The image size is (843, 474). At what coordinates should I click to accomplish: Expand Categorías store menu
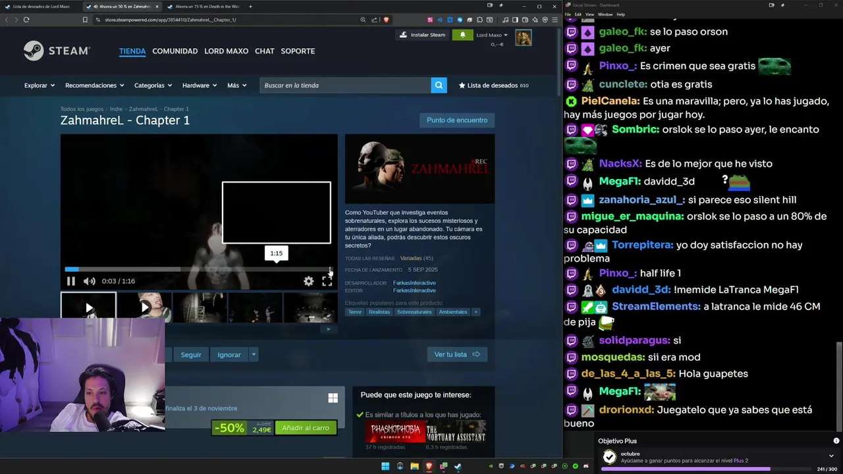[153, 85]
